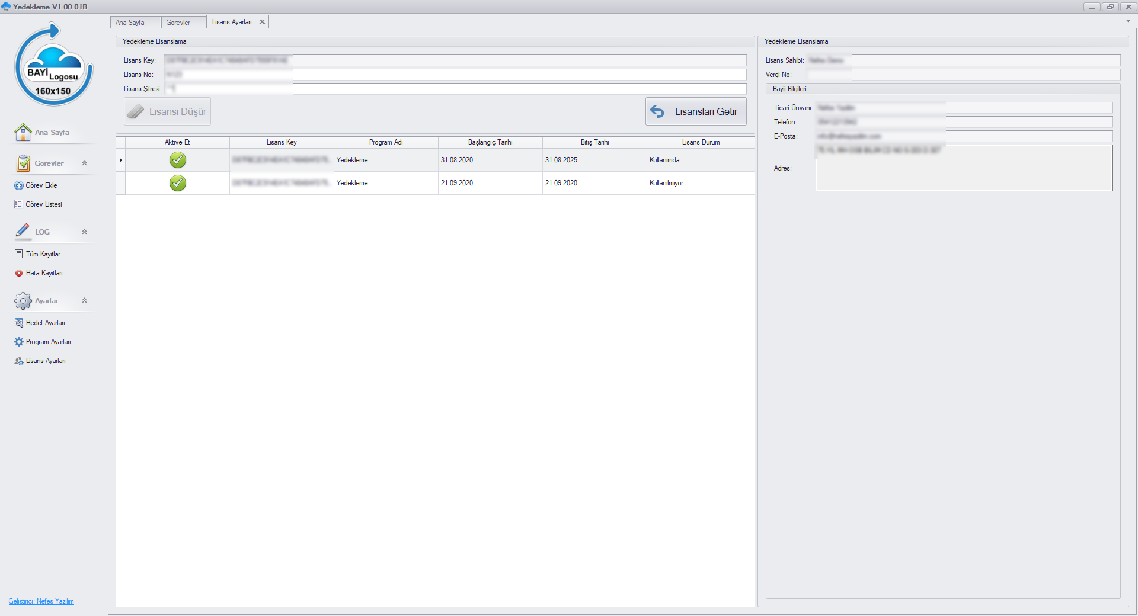Toggle Aktive Et checkmark for license ending 31.08.2025

[x=178, y=160]
